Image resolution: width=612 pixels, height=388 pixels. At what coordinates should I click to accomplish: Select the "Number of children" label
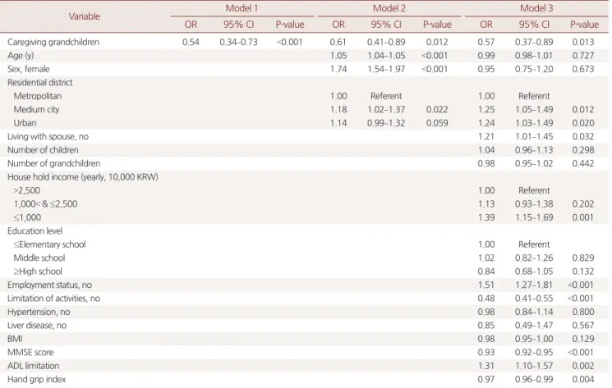43,150
